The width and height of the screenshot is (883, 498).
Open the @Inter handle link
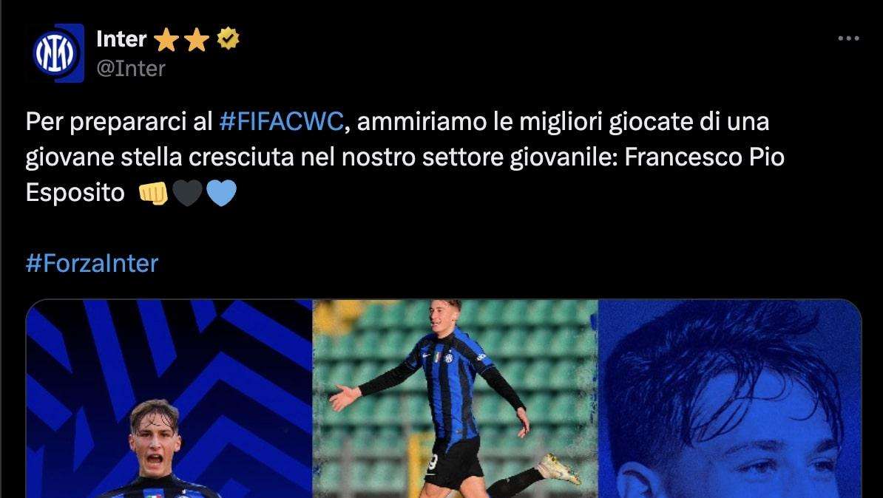click(131, 69)
